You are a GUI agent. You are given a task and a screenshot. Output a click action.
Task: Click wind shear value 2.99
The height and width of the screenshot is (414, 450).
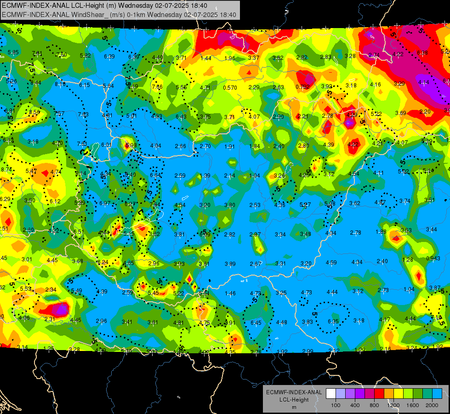pos(308,351)
